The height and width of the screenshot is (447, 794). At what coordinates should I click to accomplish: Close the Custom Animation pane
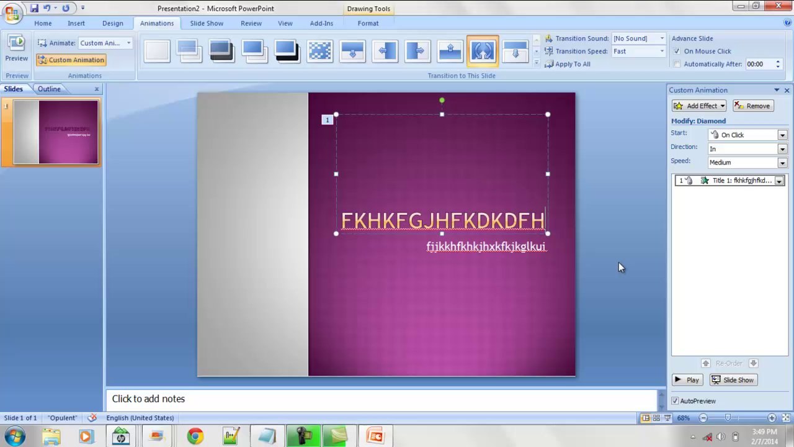tap(787, 91)
